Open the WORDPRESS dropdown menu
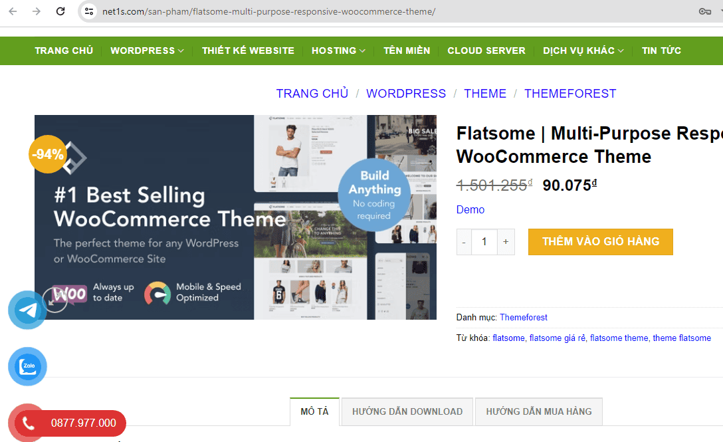This screenshot has width=723, height=442. pyautogui.click(x=147, y=51)
